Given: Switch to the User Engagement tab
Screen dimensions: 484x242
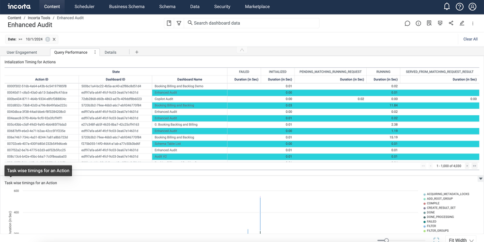Looking at the screenshot, I should tap(22, 52).
